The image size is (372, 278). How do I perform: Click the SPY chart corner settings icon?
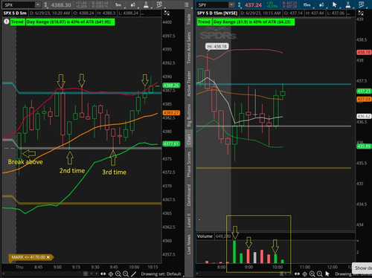pos(361,13)
